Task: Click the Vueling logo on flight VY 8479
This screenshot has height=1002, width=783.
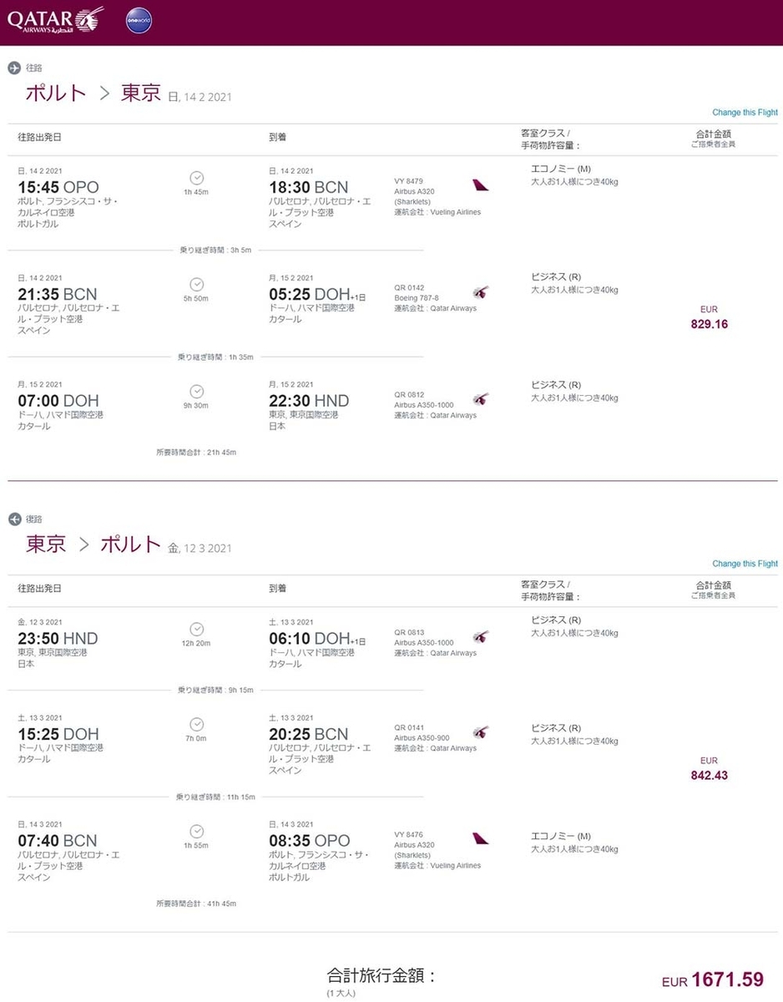Action: pos(480,185)
